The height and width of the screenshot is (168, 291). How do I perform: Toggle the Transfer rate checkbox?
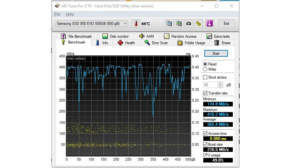[x=205, y=93]
